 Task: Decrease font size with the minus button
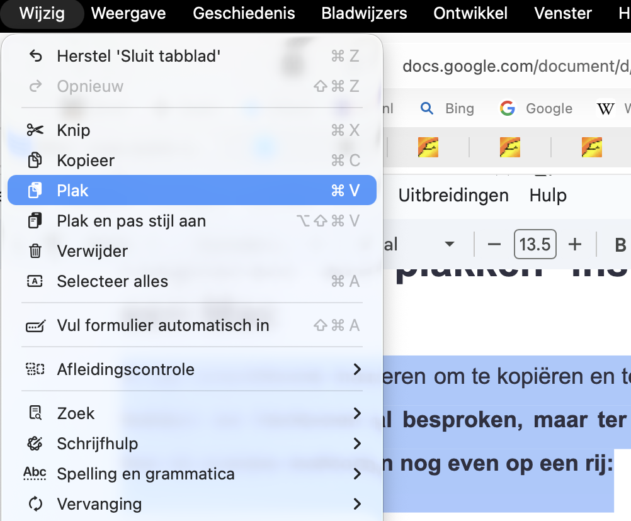click(495, 245)
